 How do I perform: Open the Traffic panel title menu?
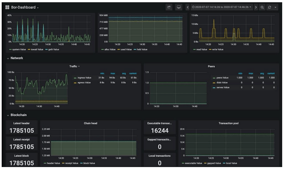click(74, 66)
